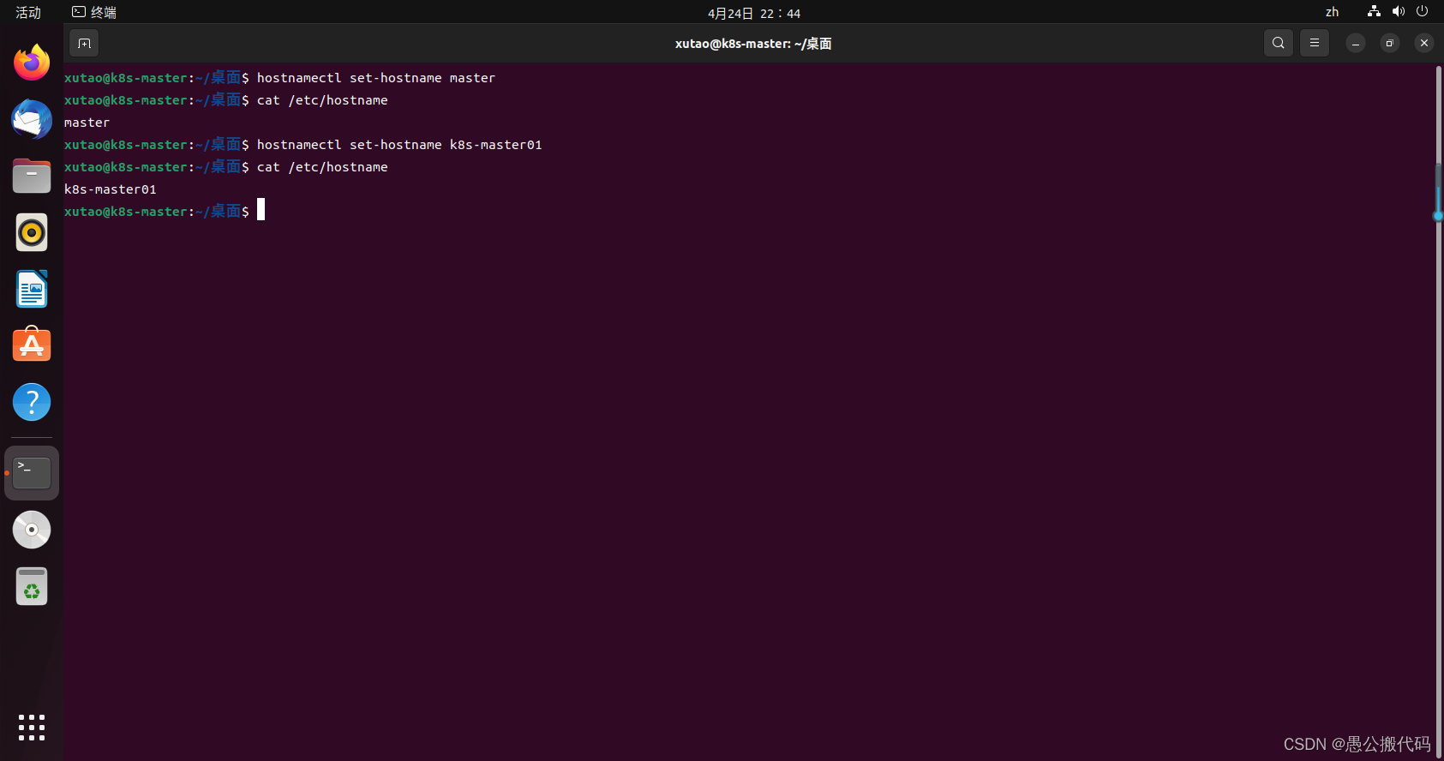
Task: Open the power menu icon
Action: coord(1423,12)
